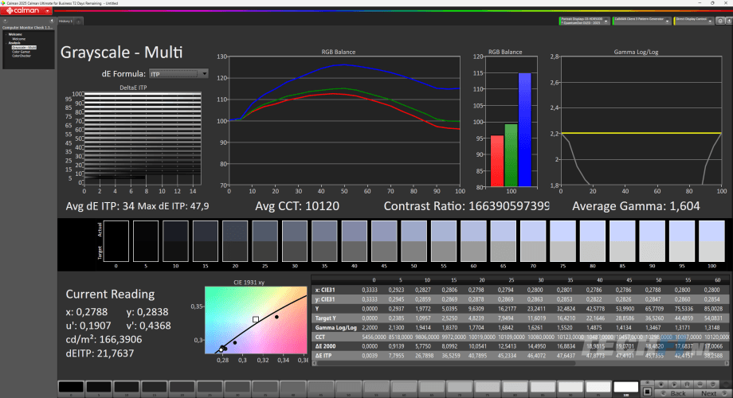Toggle the black pattern square icon

tap(647, 392)
